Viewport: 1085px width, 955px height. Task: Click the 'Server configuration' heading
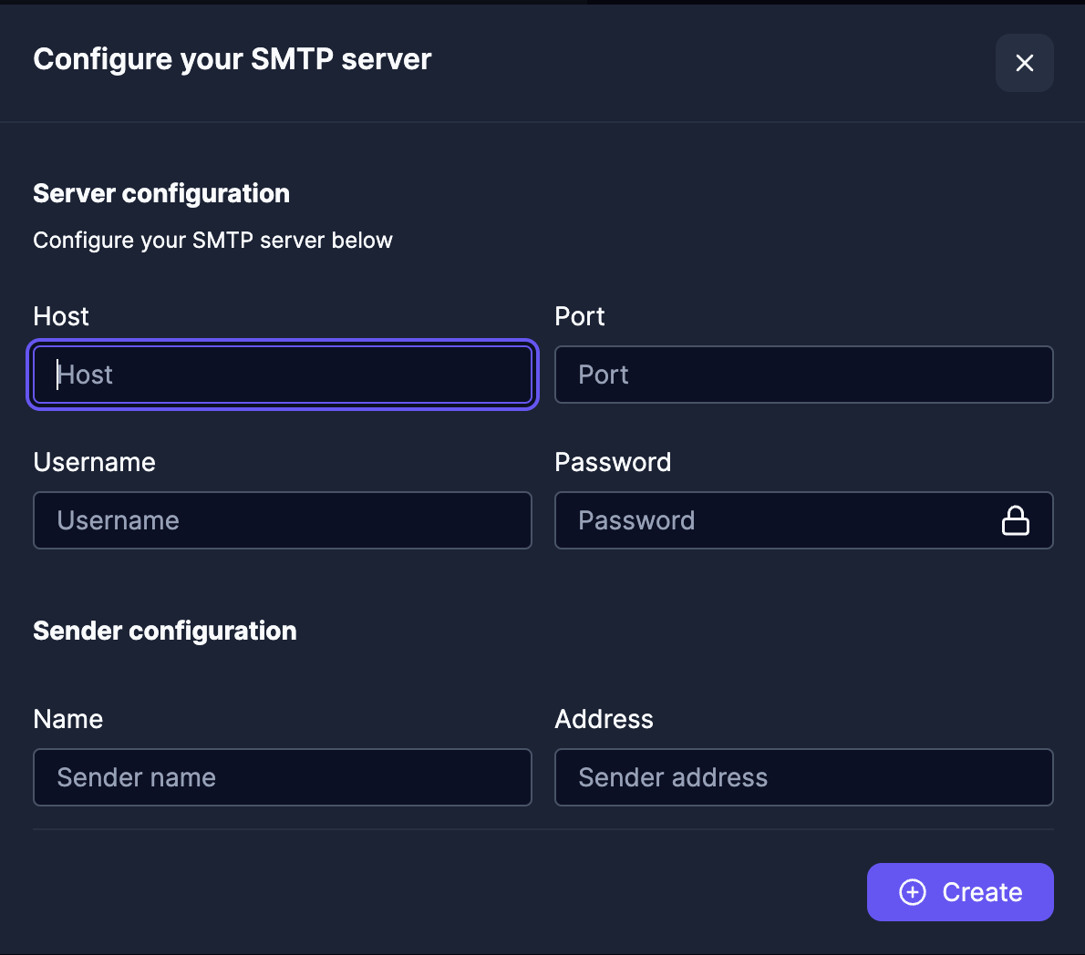[161, 193]
